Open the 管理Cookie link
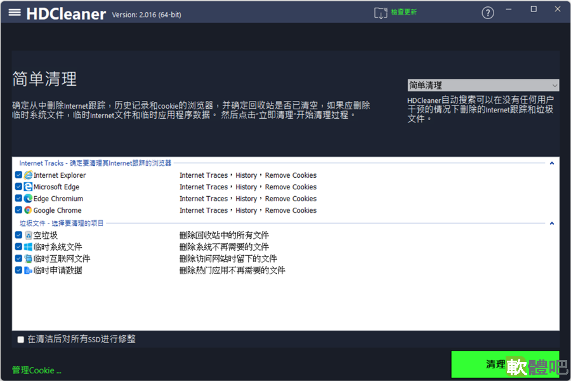The height and width of the screenshot is (381, 571). point(36,370)
